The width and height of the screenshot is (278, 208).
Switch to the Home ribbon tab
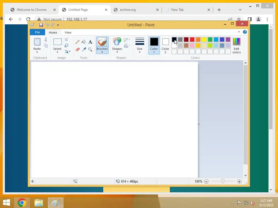[x=53, y=32]
